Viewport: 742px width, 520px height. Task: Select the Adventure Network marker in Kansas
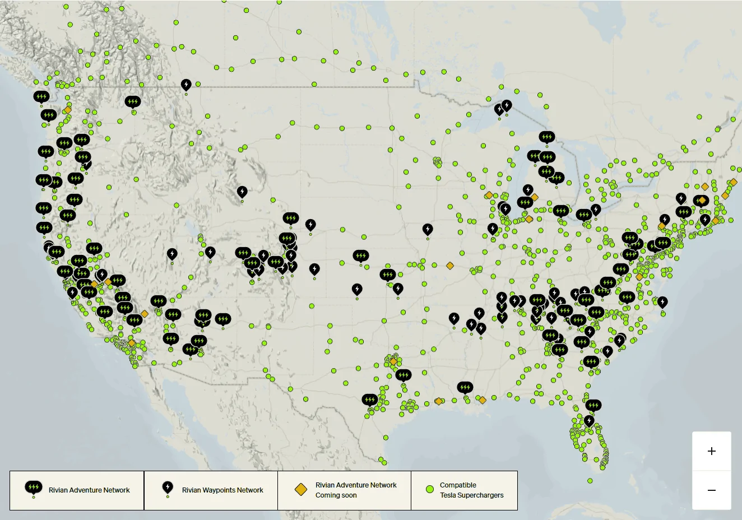(x=388, y=275)
